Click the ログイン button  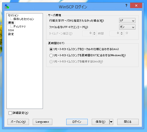pyautogui.click(x=77, y=122)
